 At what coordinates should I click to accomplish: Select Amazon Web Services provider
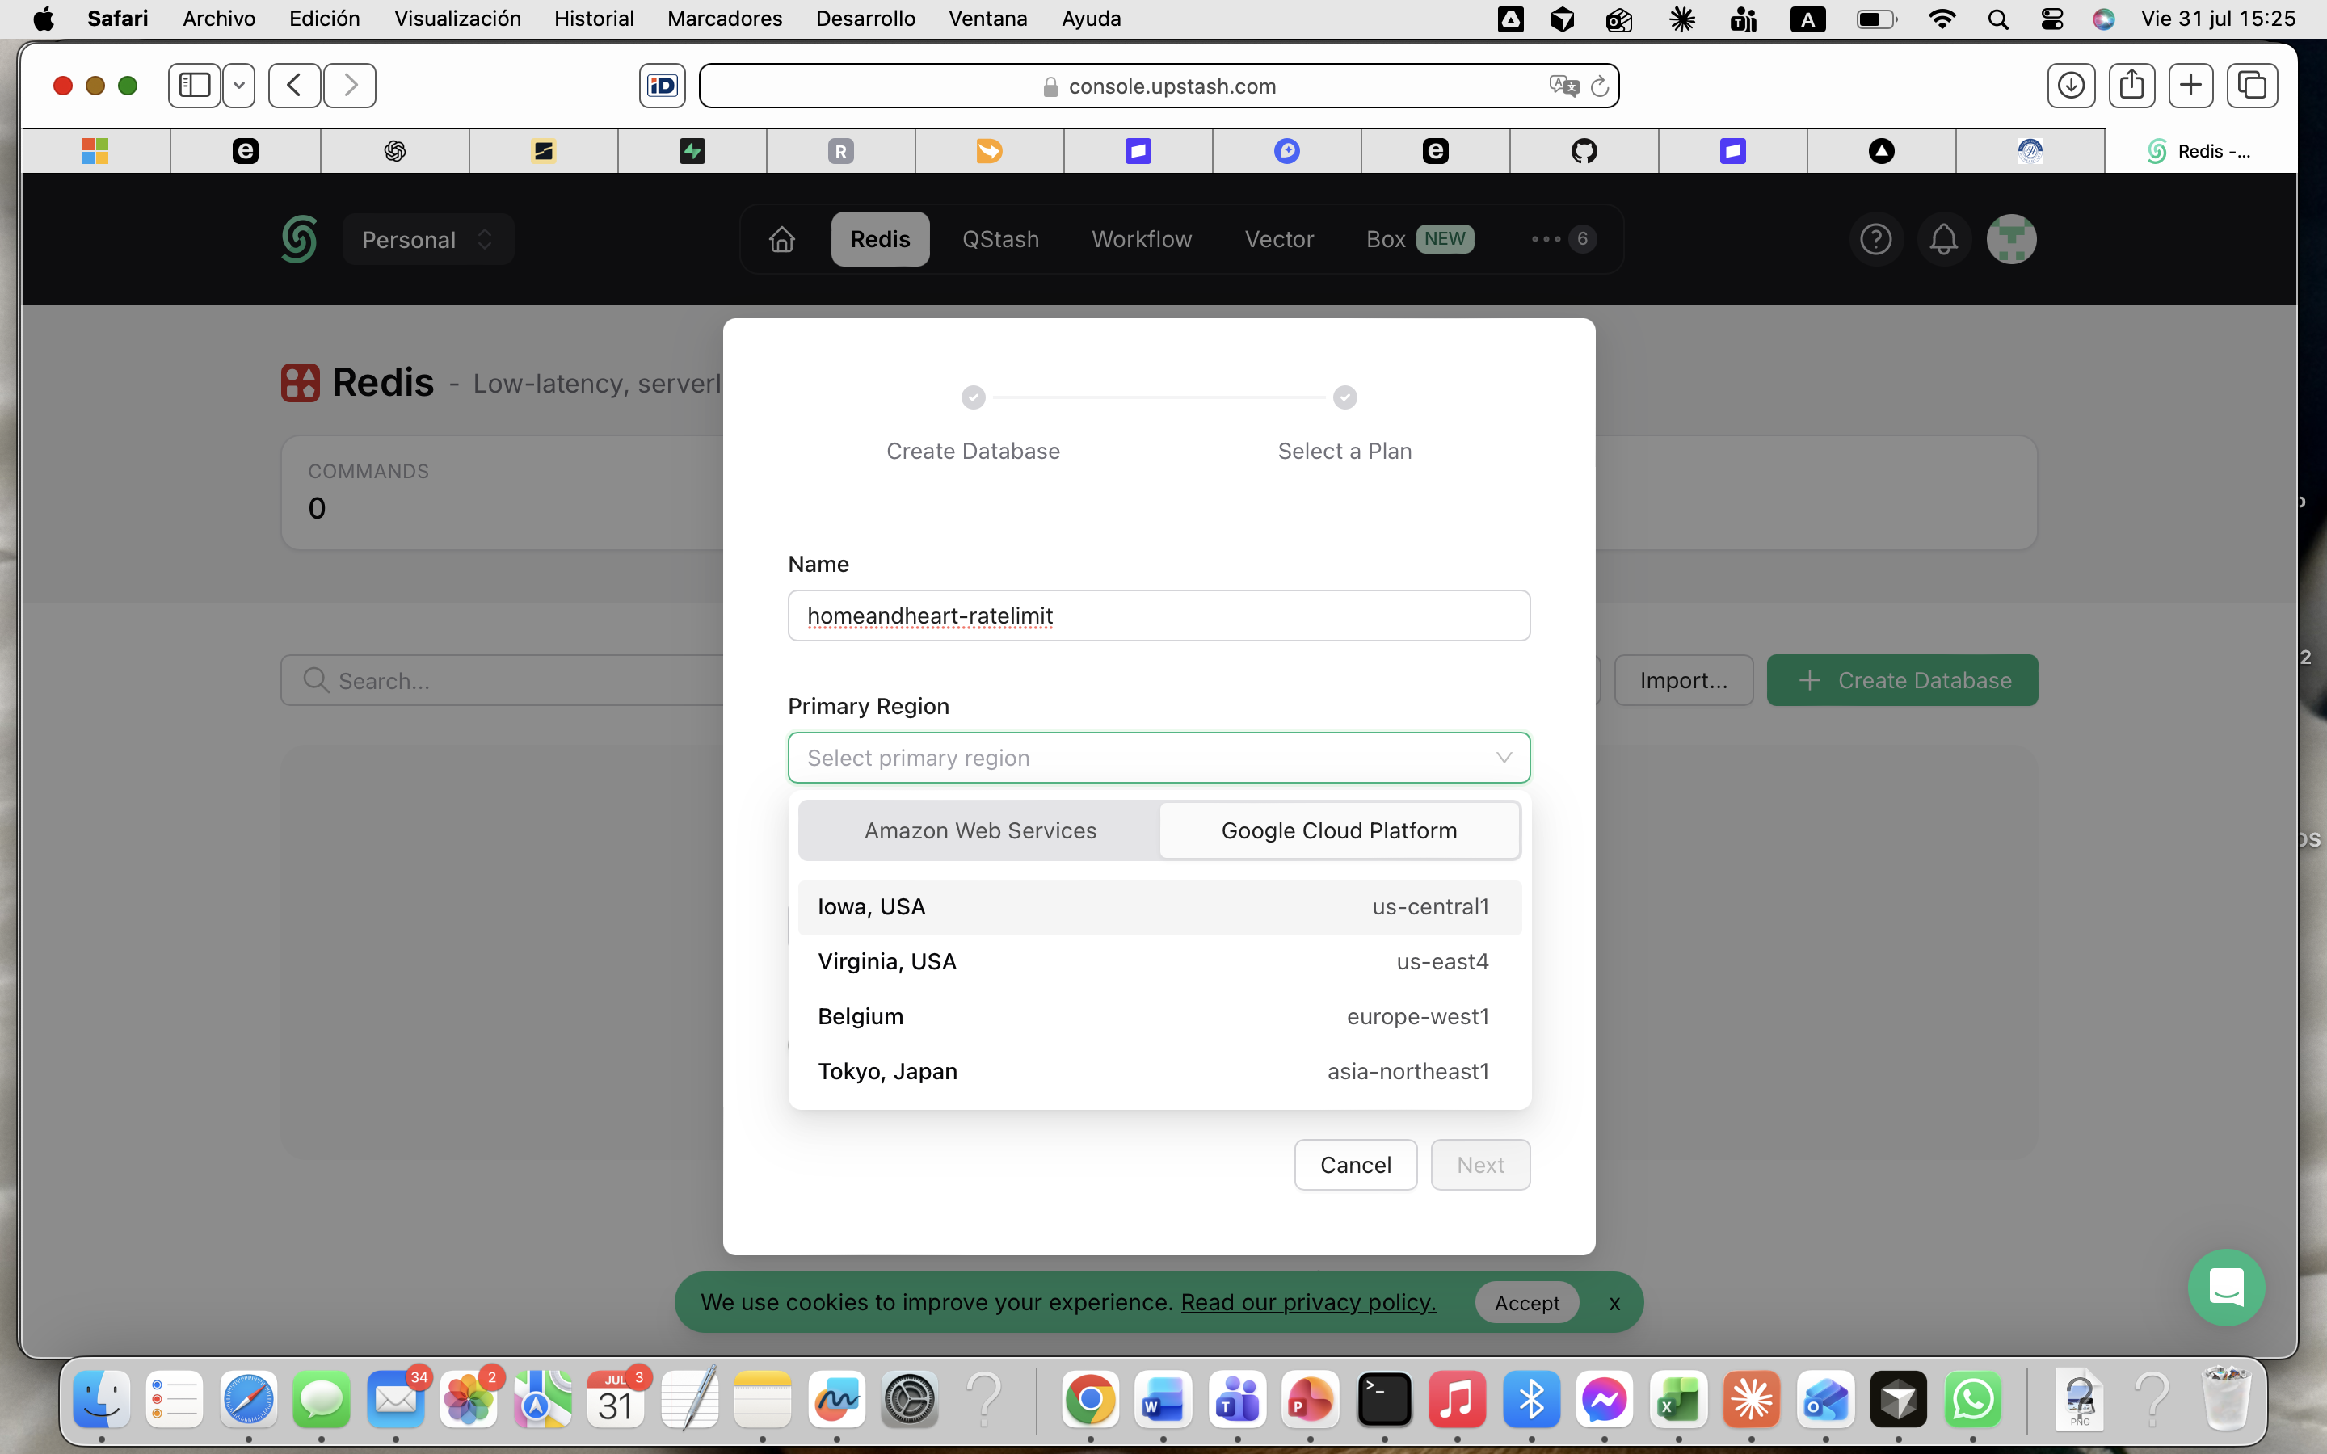(x=980, y=831)
